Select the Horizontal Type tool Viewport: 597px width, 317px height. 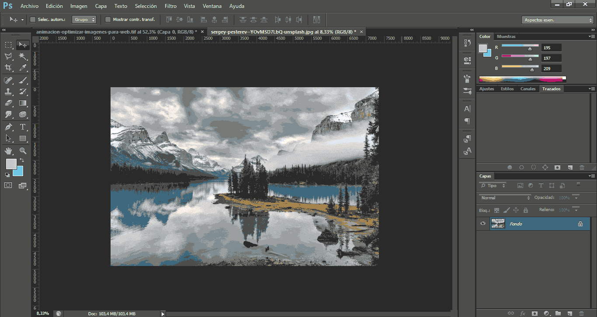(x=23, y=126)
